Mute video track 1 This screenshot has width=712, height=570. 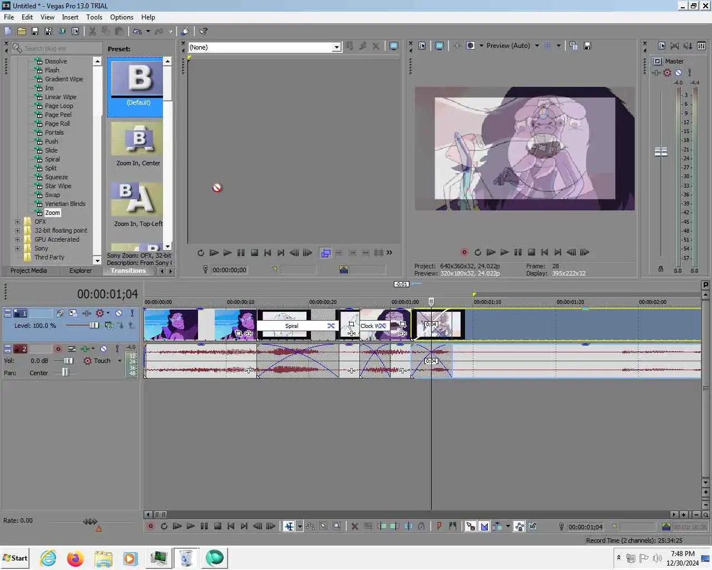[118, 313]
